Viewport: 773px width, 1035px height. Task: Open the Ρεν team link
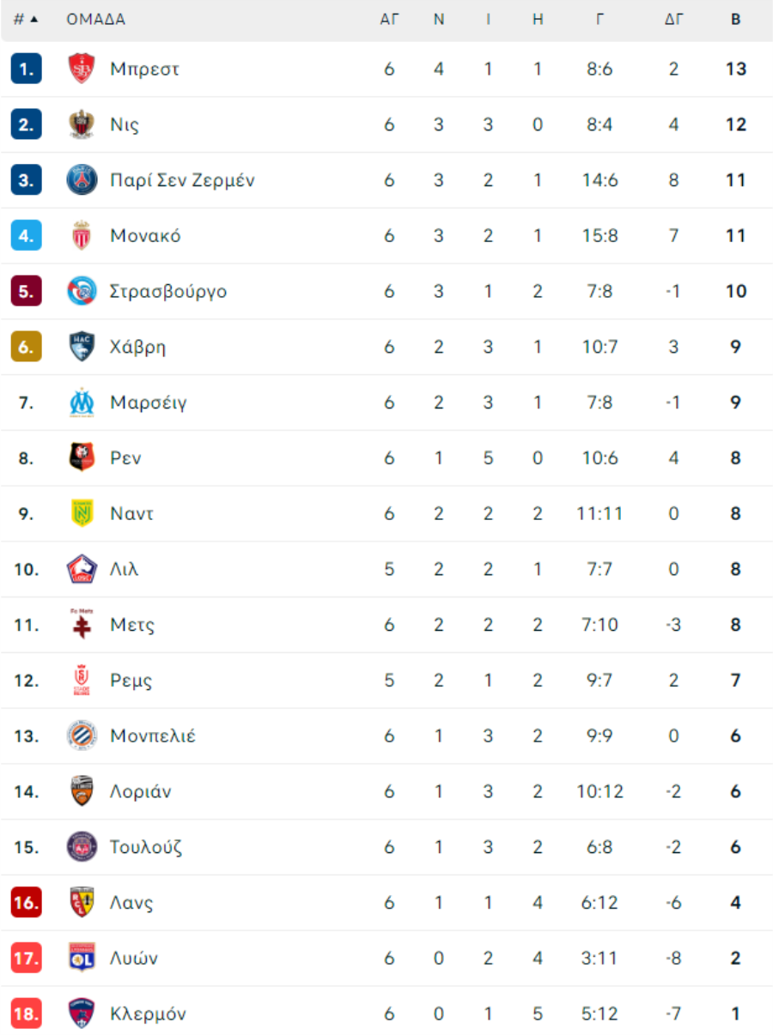125,458
